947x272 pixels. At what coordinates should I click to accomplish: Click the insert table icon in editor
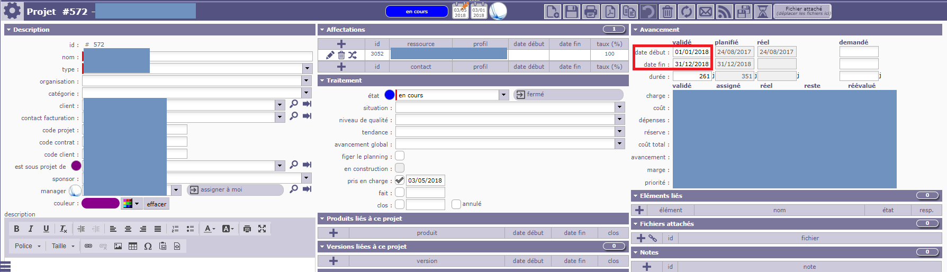[133, 246]
